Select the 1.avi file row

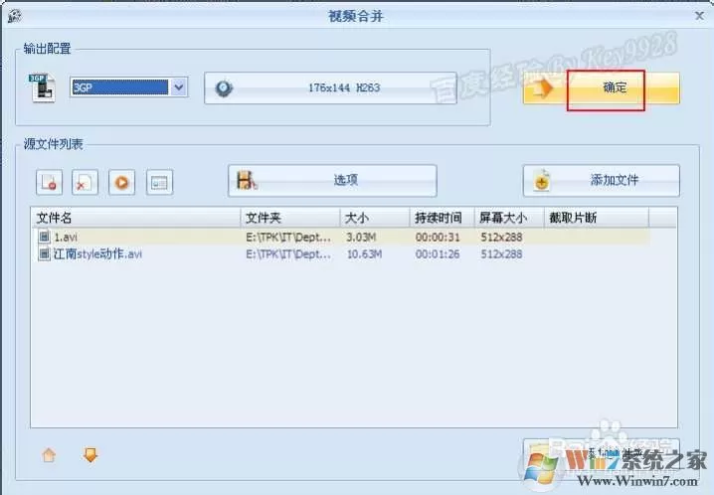342,237
